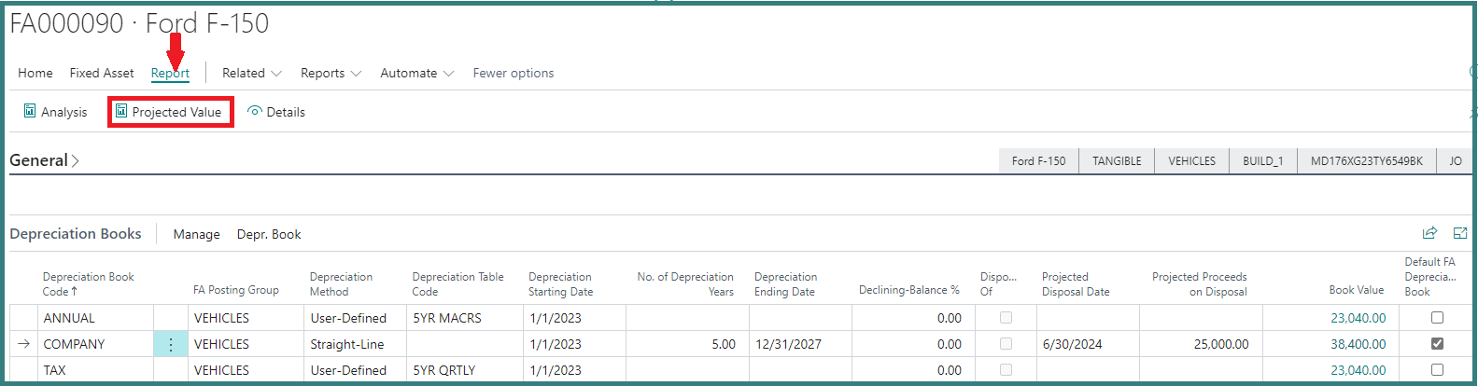
Task: Expand the General section
Action: tap(44, 160)
